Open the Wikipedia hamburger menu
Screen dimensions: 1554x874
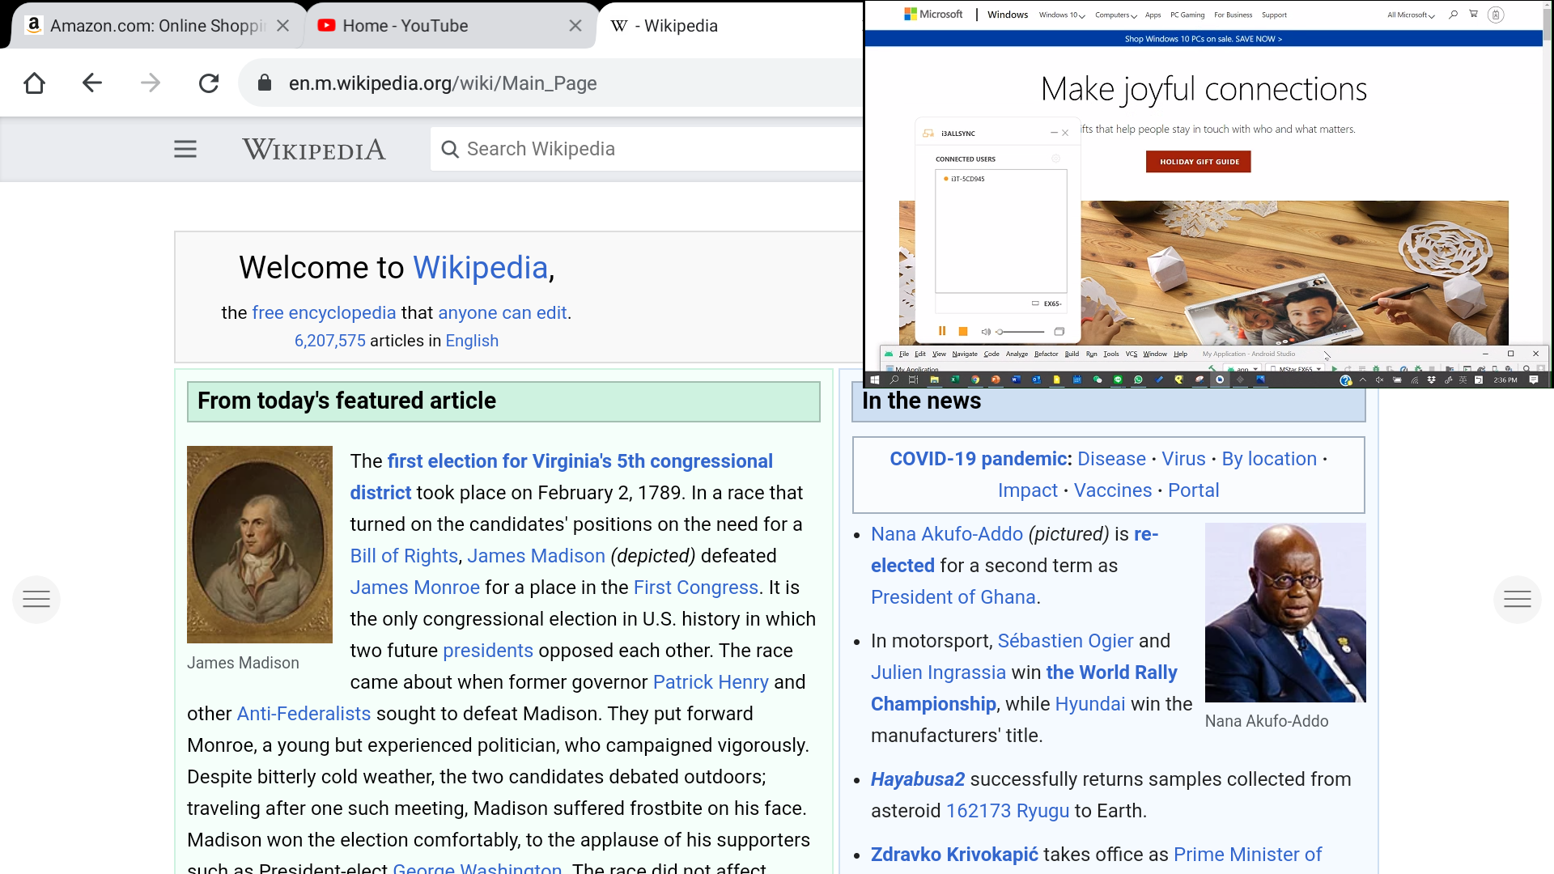tap(185, 149)
